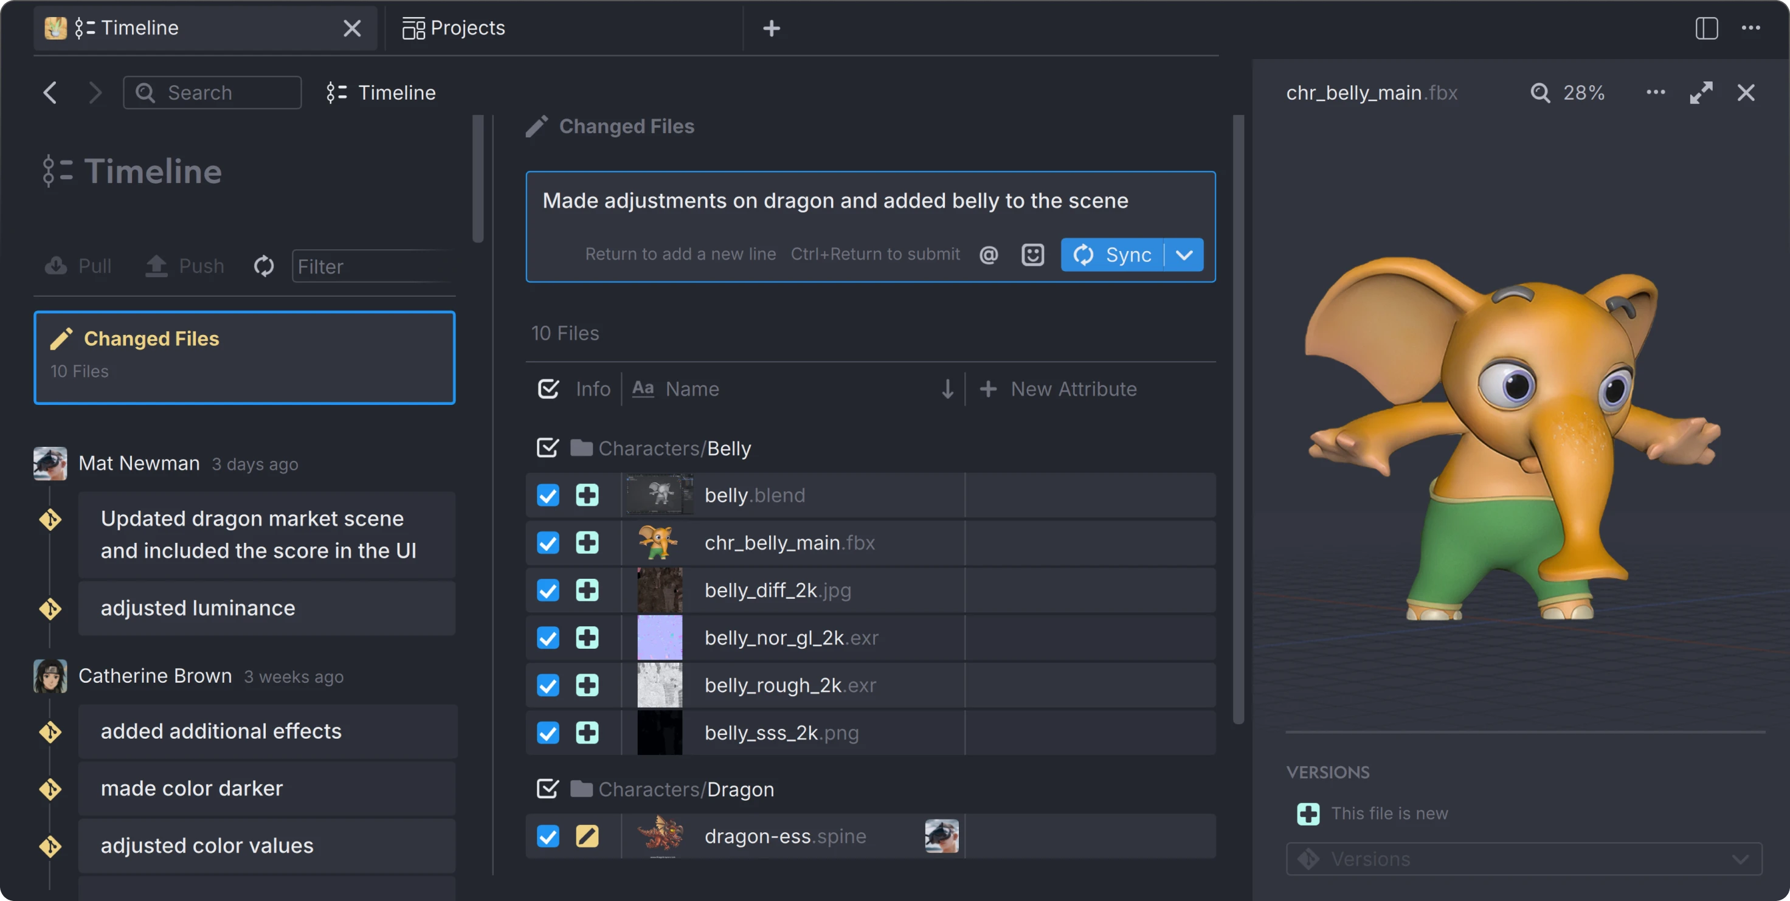Open the Sync button dropdown arrow

(1184, 254)
